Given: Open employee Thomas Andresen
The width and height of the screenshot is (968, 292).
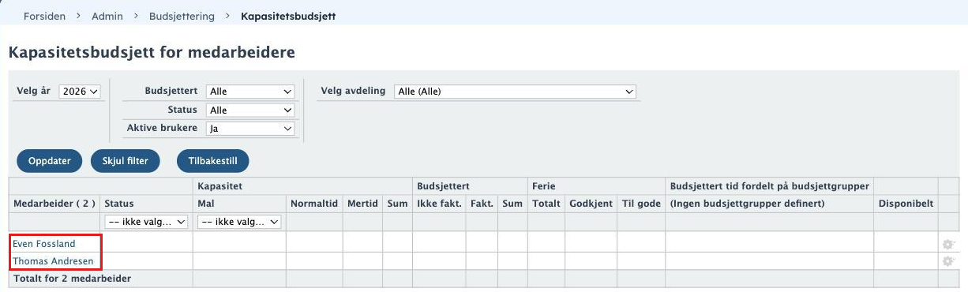Looking at the screenshot, I should click(x=53, y=261).
